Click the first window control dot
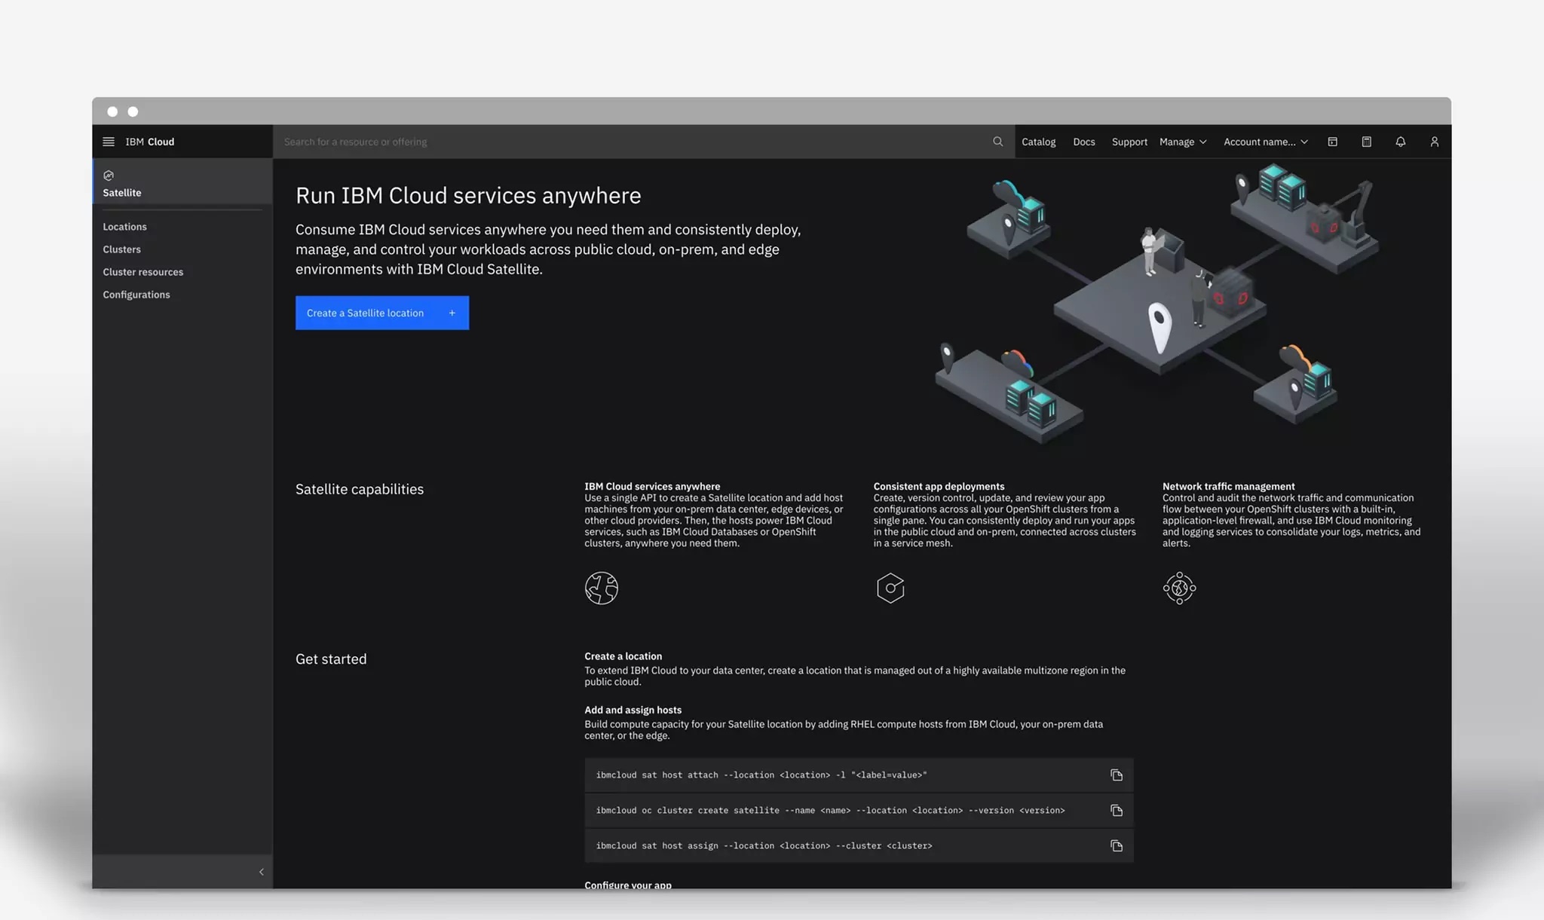The height and width of the screenshot is (920, 1544). tap(112, 112)
